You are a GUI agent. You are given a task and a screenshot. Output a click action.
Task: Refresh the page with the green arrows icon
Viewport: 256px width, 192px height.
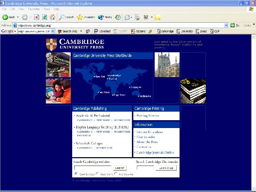[44, 17]
